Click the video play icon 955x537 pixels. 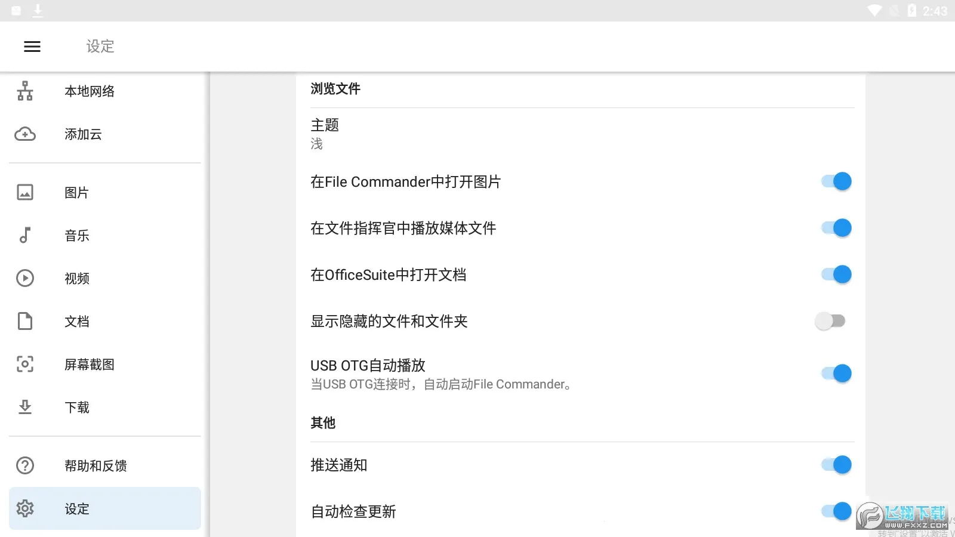point(25,278)
